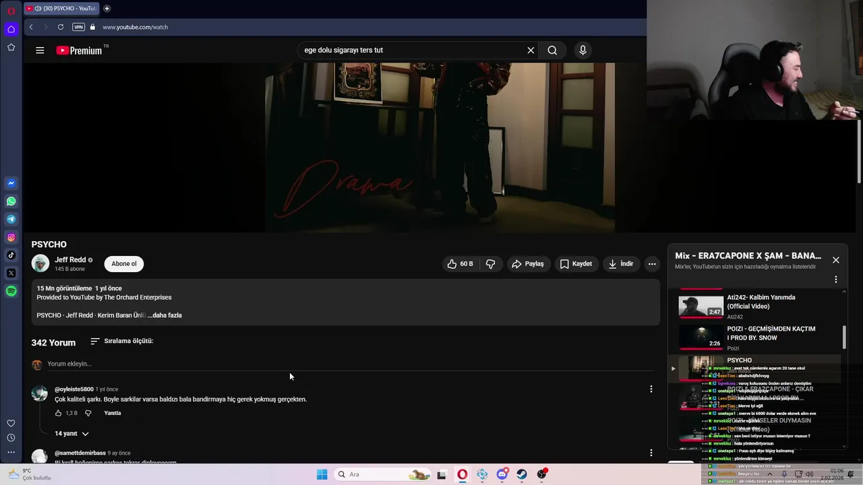This screenshot has width=863, height=485.
Task: Open the sidebar three-dots more menu
Action: pos(11,452)
